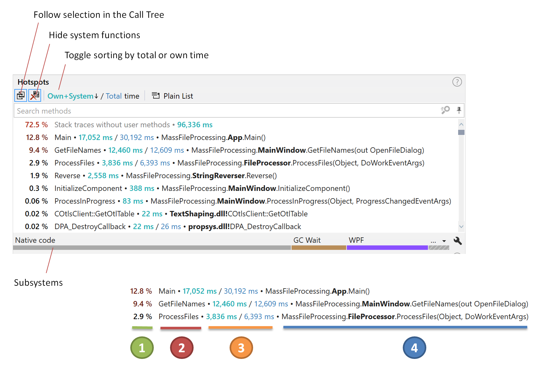Click the Own+System link in the toolbar
Screen dimensions: 539x371
click(71, 96)
